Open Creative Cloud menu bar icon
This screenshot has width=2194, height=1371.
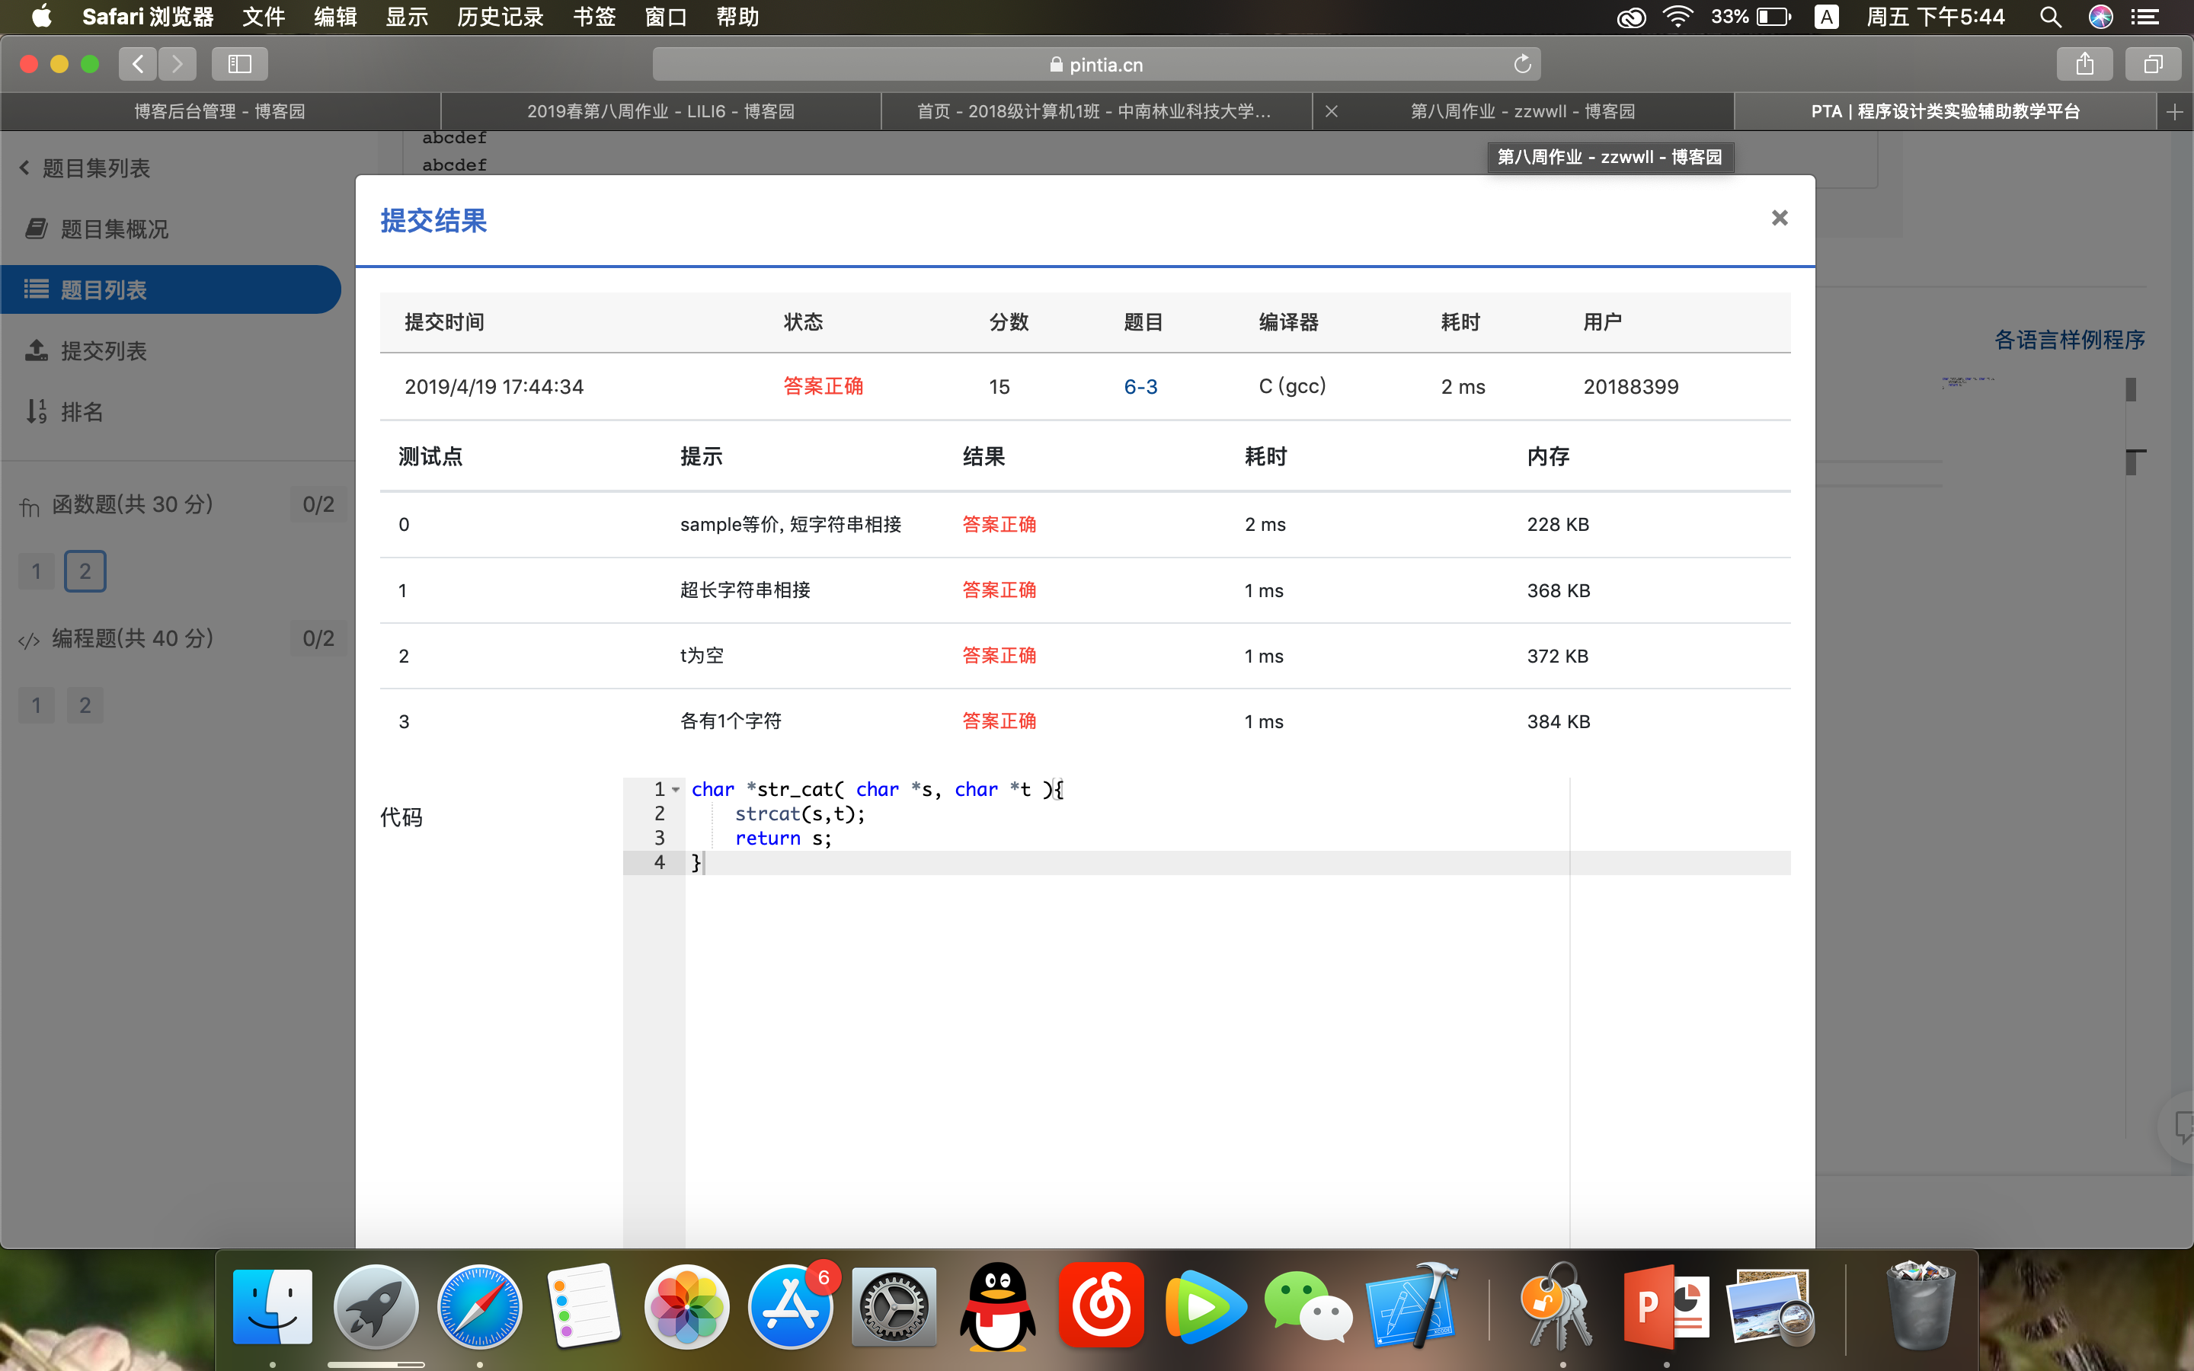[1631, 16]
